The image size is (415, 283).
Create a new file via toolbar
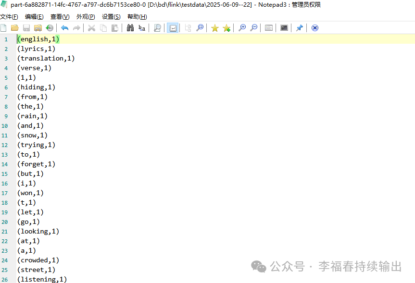(x=4, y=28)
